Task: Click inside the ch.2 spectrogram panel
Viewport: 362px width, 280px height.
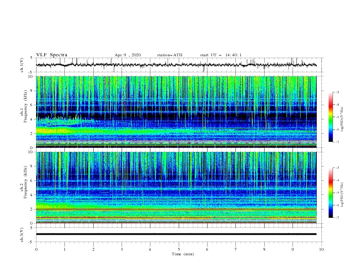Action: coord(176,188)
